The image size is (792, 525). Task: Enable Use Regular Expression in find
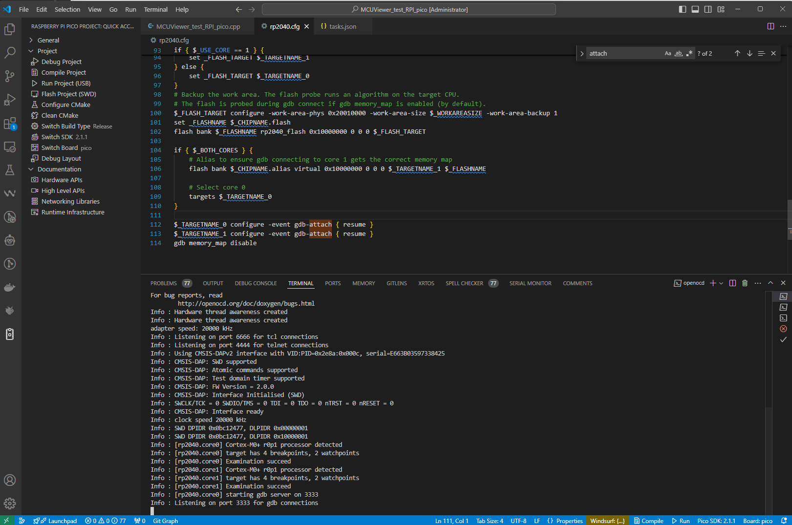click(x=689, y=54)
